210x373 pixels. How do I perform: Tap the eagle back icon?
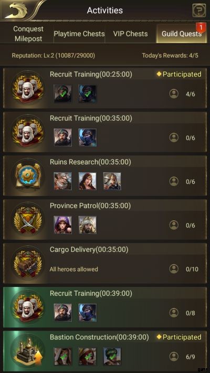pos(16,10)
